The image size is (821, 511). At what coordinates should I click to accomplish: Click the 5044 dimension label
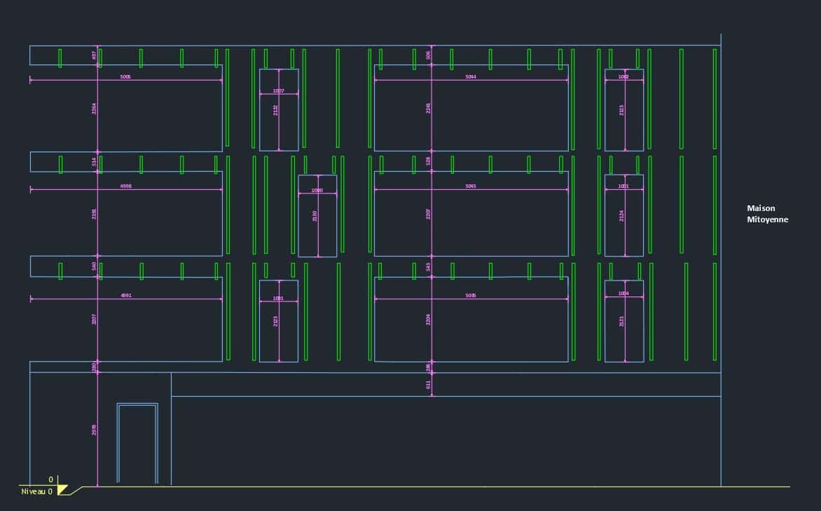point(471,76)
